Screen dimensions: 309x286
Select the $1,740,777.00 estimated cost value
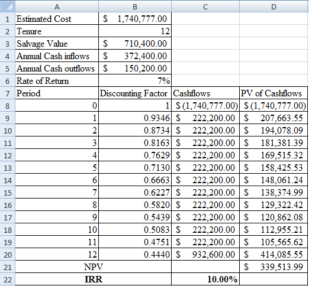point(135,19)
